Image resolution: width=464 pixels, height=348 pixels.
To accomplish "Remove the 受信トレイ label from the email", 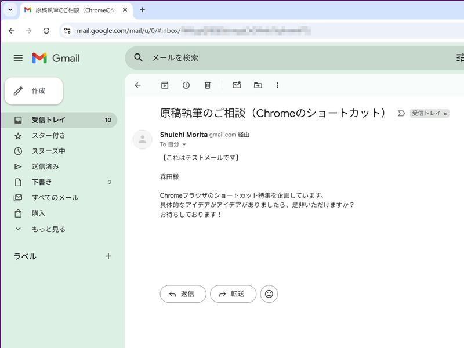I will pos(445,114).
